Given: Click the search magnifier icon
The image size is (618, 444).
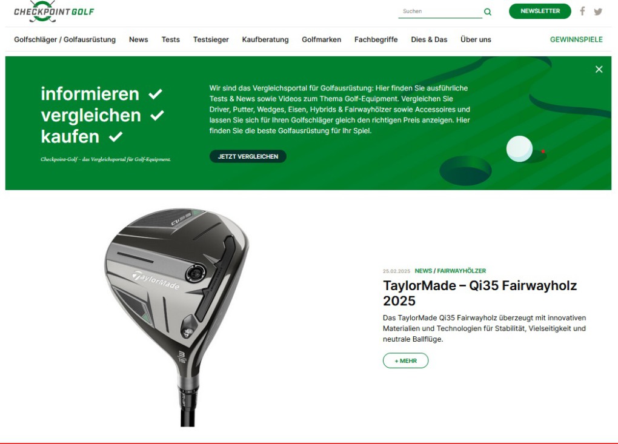Looking at the screenshot, I should 488,12.
